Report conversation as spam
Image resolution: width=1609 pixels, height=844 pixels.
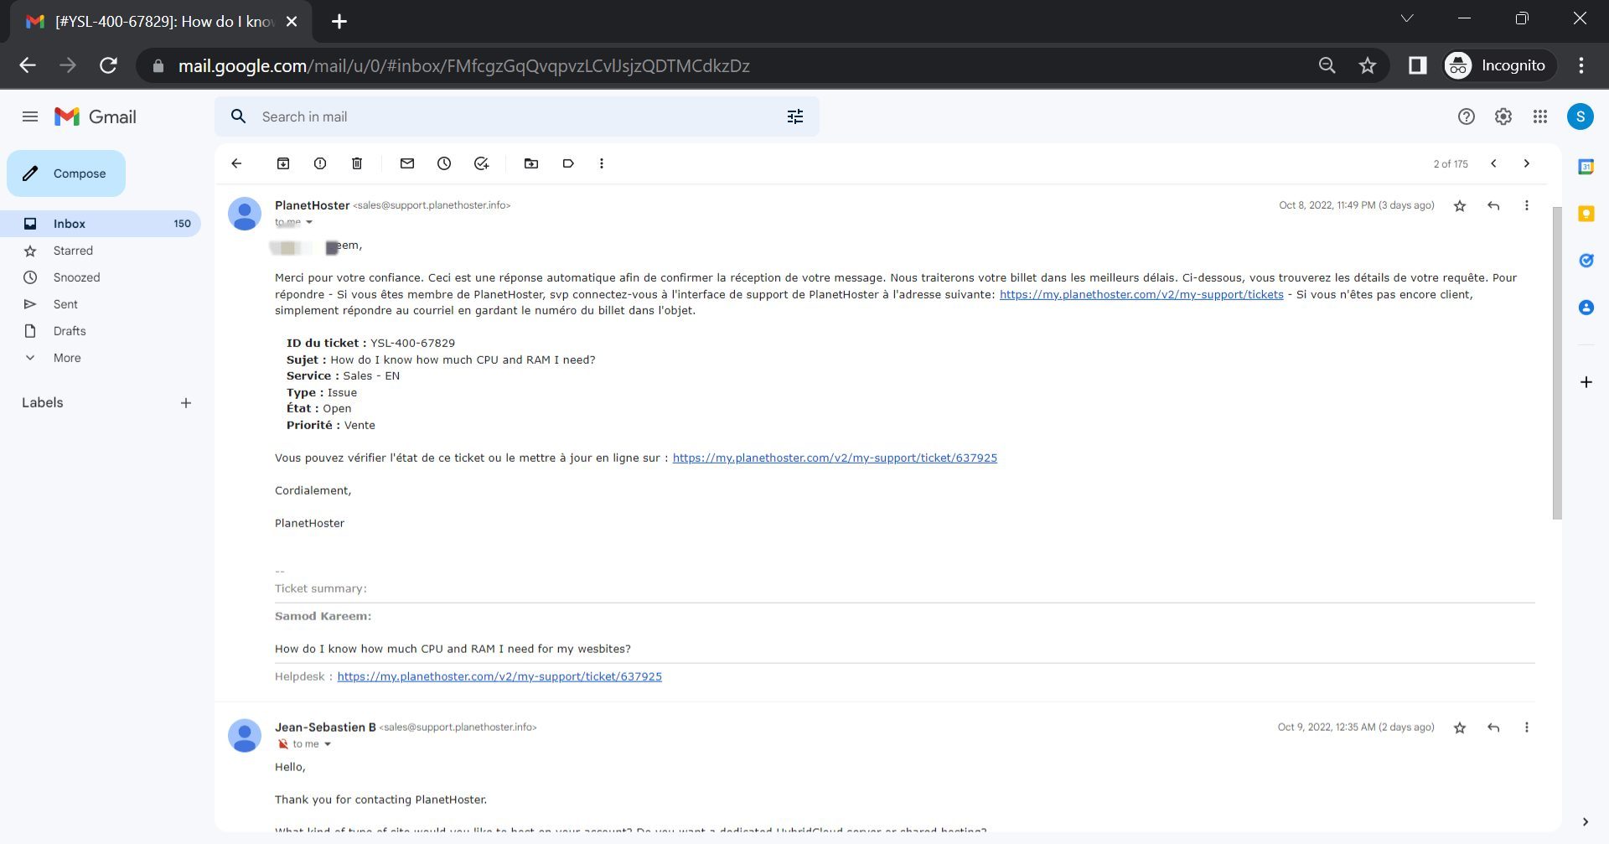(x=320, y=163)
